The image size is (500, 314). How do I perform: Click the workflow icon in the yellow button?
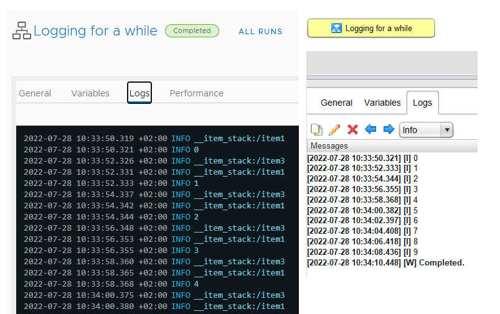336,28
